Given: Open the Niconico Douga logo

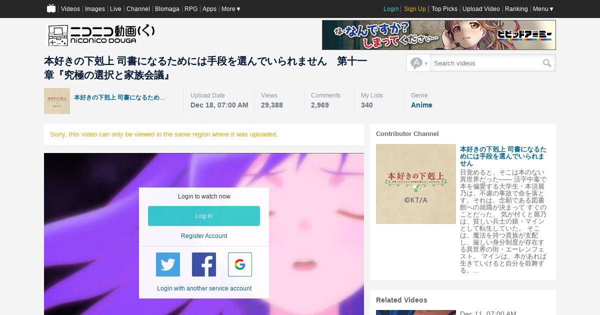Looking at the screenshot, I should tap(100, 35).
